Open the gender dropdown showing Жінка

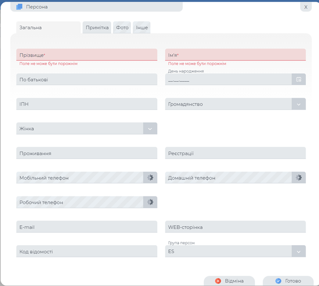[x=150, y=128]
